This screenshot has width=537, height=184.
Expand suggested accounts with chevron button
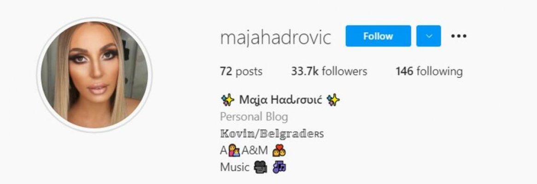[x=428, y=36]
